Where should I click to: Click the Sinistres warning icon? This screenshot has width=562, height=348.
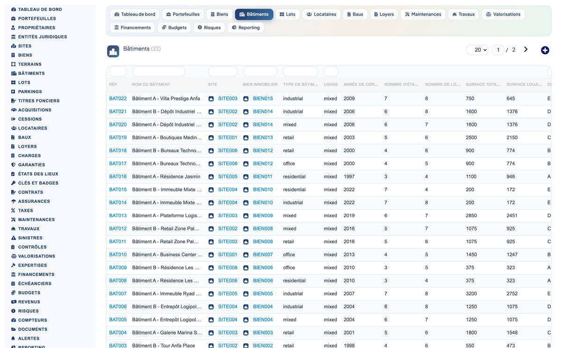13,238
